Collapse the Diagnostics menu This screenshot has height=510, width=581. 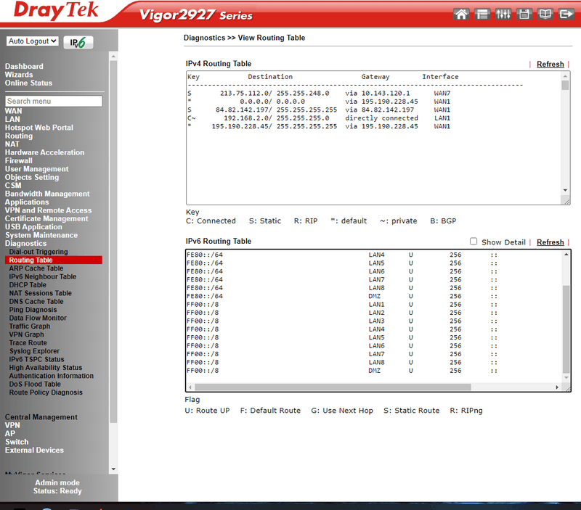(25, 243)
